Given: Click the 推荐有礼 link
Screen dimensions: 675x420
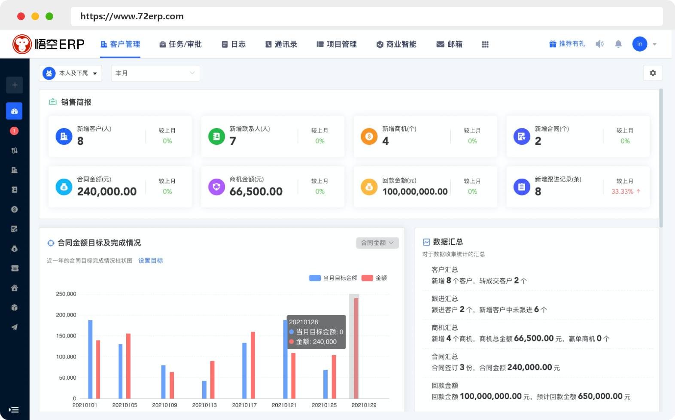Looking at the screenshot, I should [567, 44].
